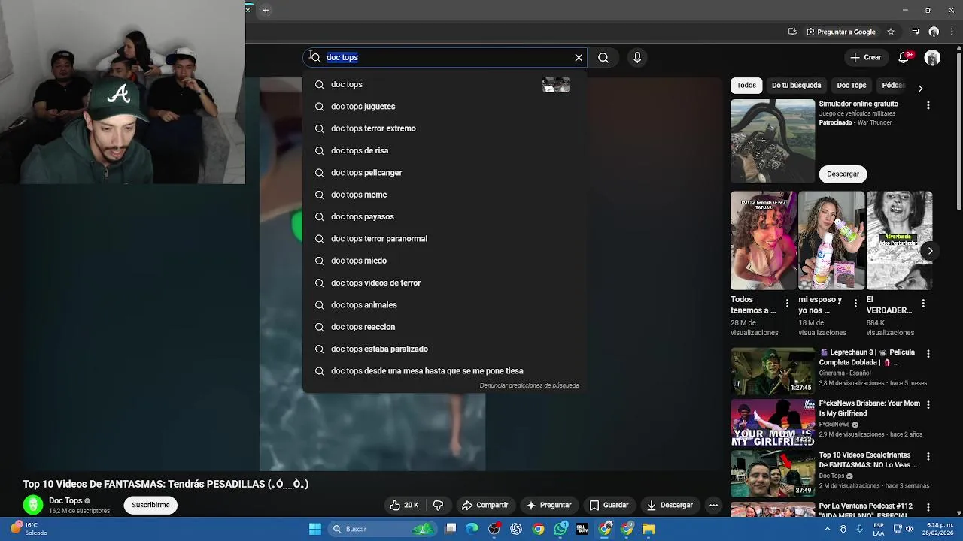The image size is (963, 541).
Task: Open more actions (three dots) below the video
Action: [713, 505]
